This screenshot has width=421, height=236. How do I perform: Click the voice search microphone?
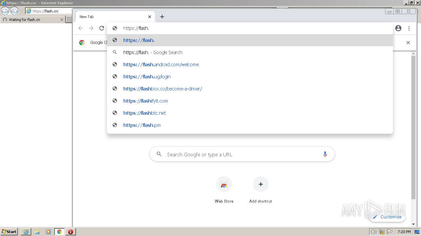[325, 154]
